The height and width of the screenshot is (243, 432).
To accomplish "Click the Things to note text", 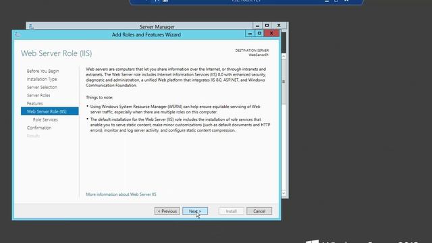I will tap(99, 97).
